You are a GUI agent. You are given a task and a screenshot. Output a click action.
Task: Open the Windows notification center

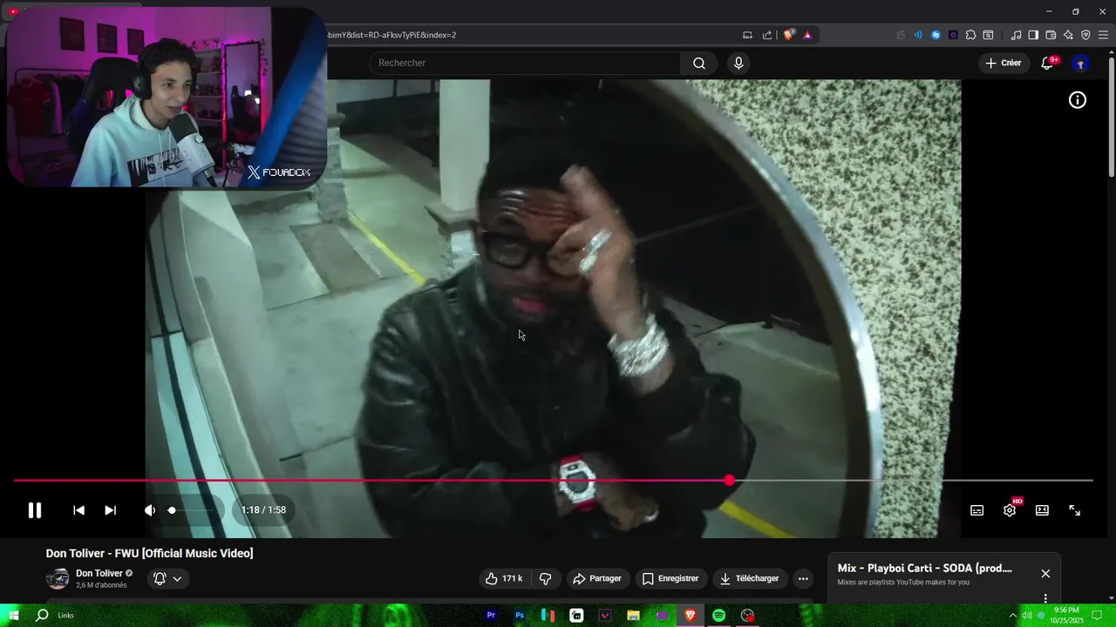(x=1098, y=616)
